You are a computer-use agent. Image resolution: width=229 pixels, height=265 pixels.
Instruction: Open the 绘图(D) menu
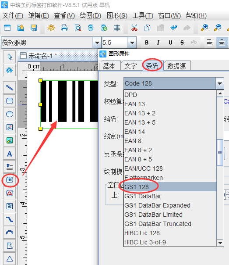tap(91, 16)
